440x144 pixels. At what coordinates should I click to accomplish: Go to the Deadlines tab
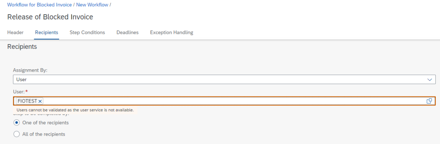pos(128,32)
